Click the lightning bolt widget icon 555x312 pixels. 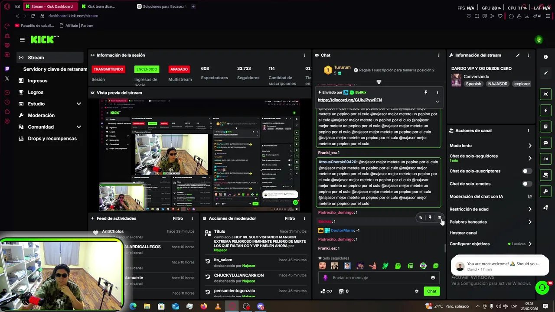point(545,110)
